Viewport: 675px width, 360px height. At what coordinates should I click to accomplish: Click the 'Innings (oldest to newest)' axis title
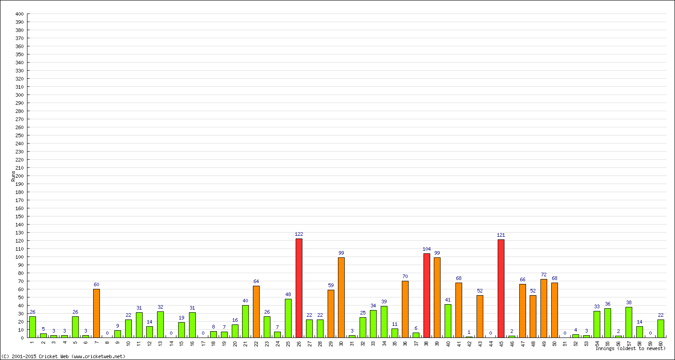tap(630, 348)
